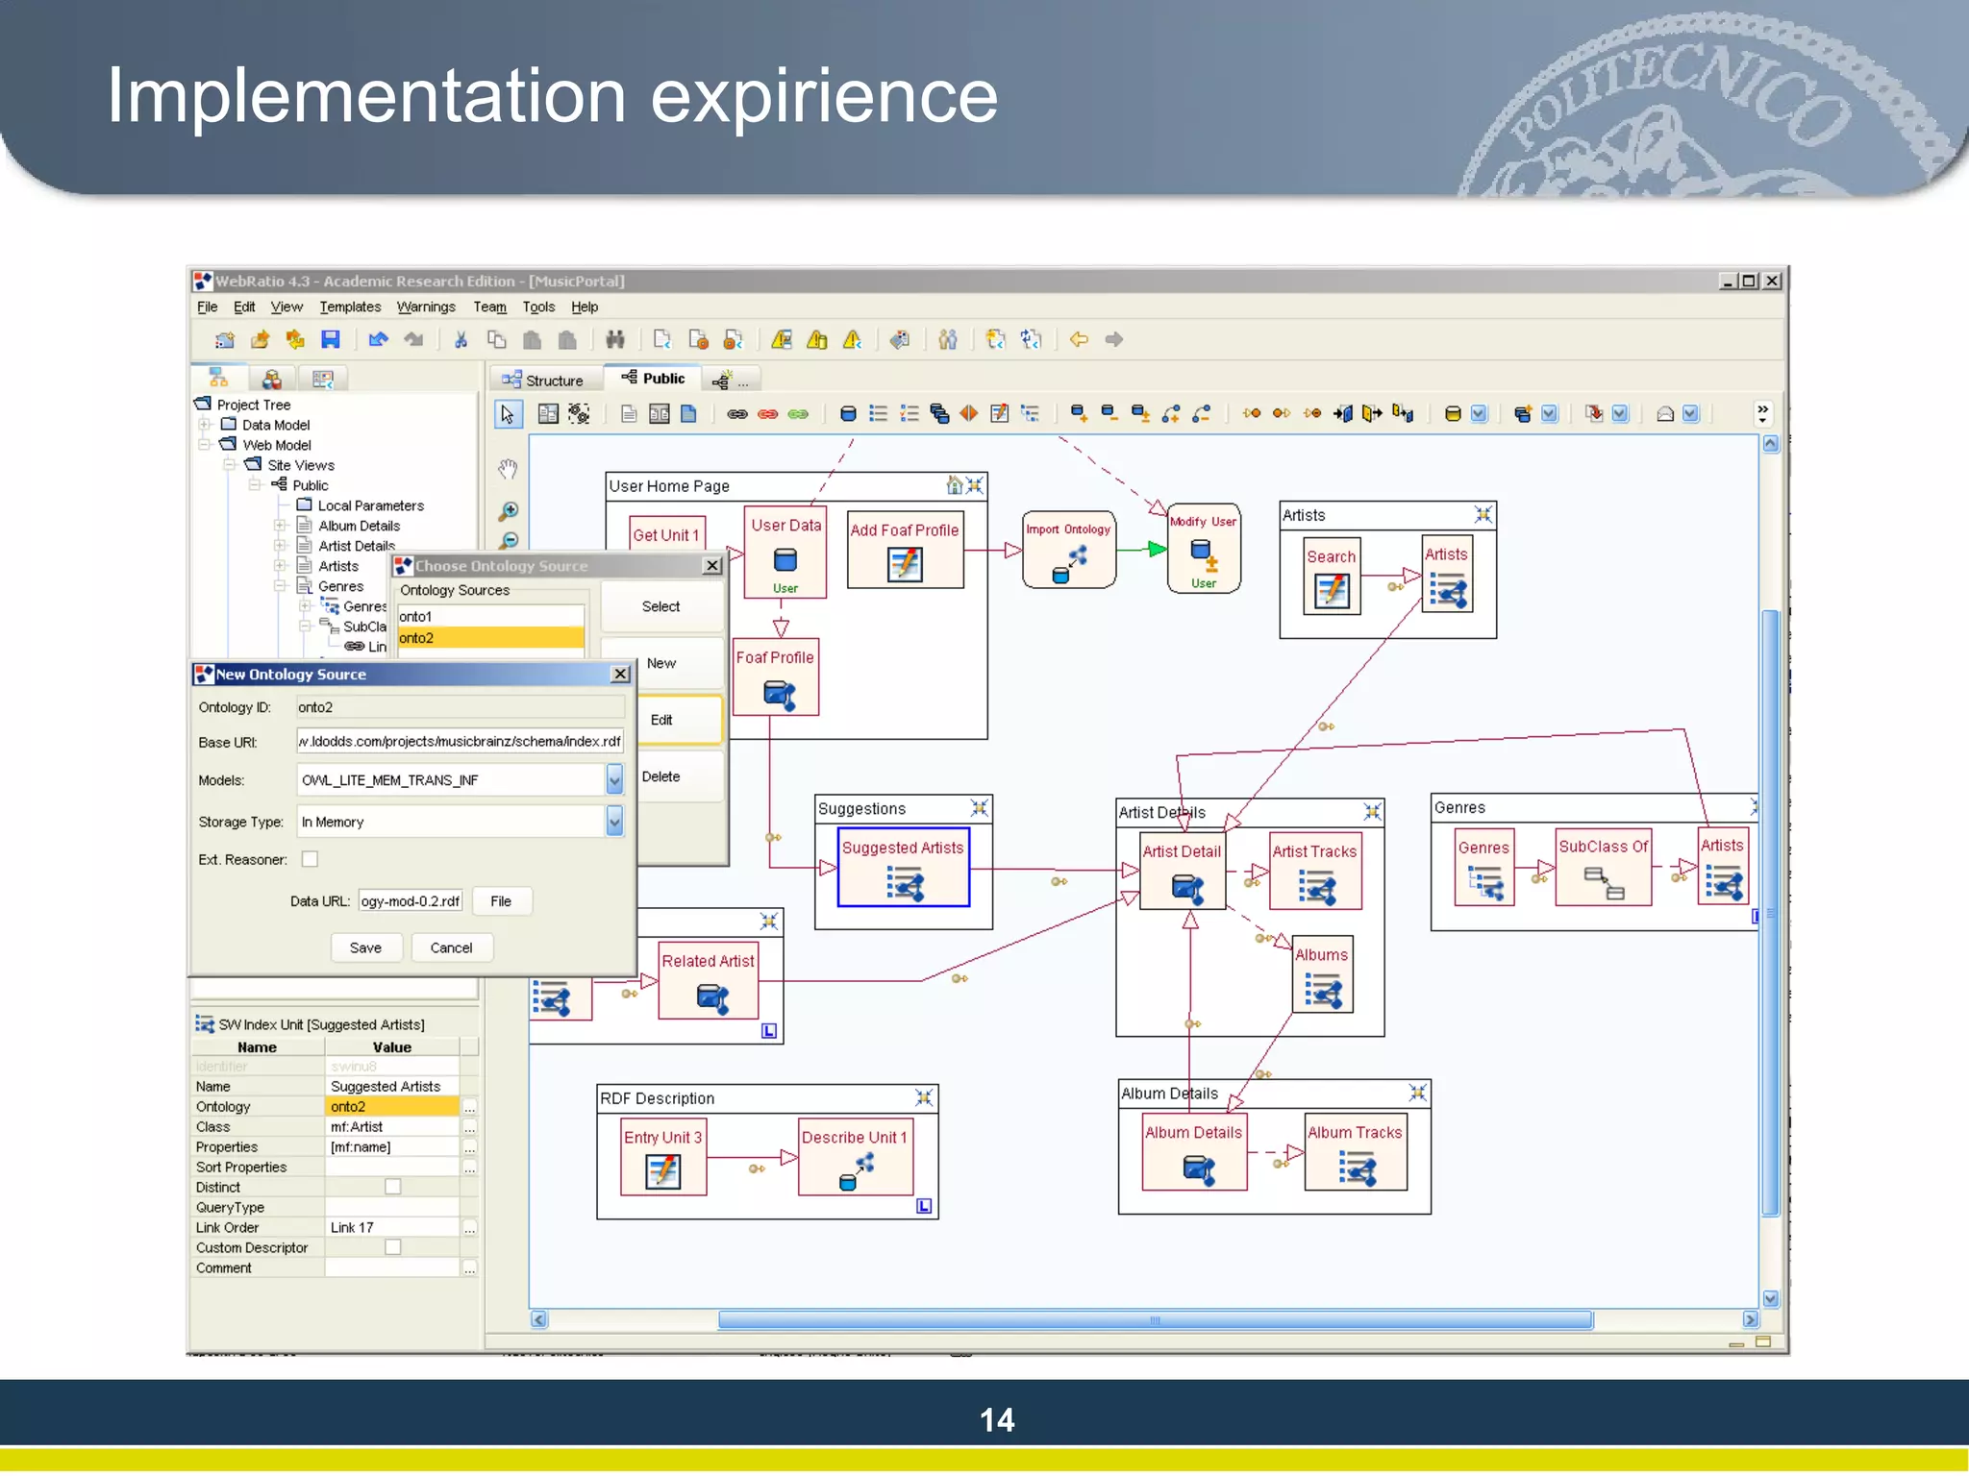Toggle the Custom Descriptor checkbox
Image resolution: width=1969 pixels, height=1476 pixels.
pos(392,1247)
